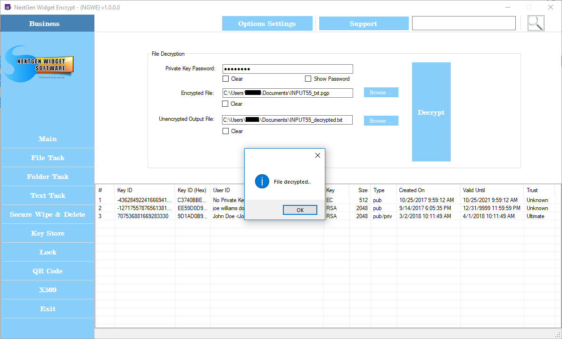Open the QR Code section
Screen dimensions: 562x339
48,271
